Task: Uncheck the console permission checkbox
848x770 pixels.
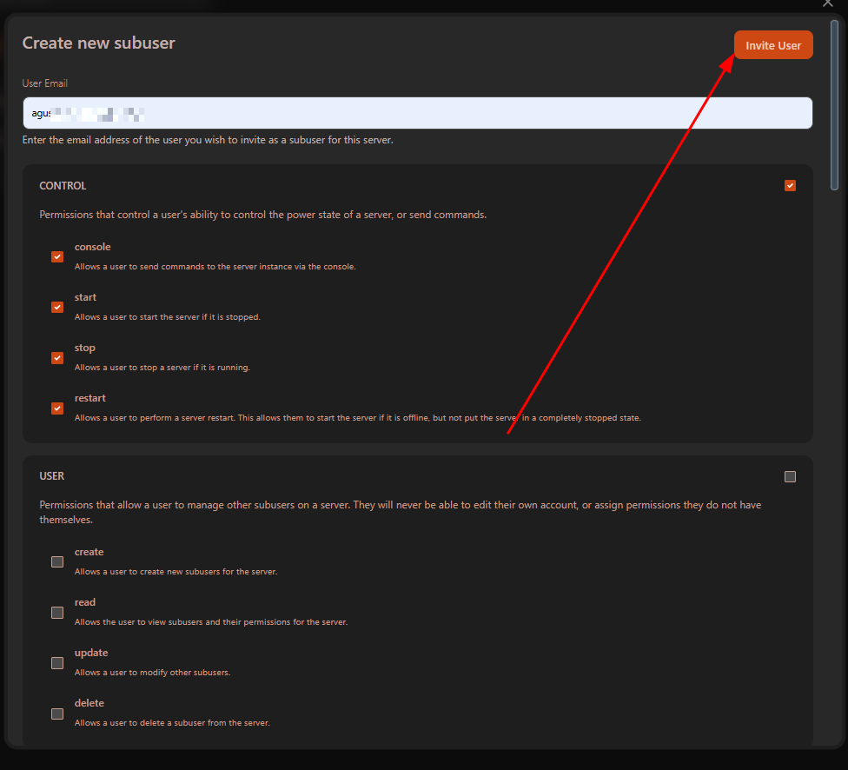Action: pyautogui.click(x=57, y=256)
